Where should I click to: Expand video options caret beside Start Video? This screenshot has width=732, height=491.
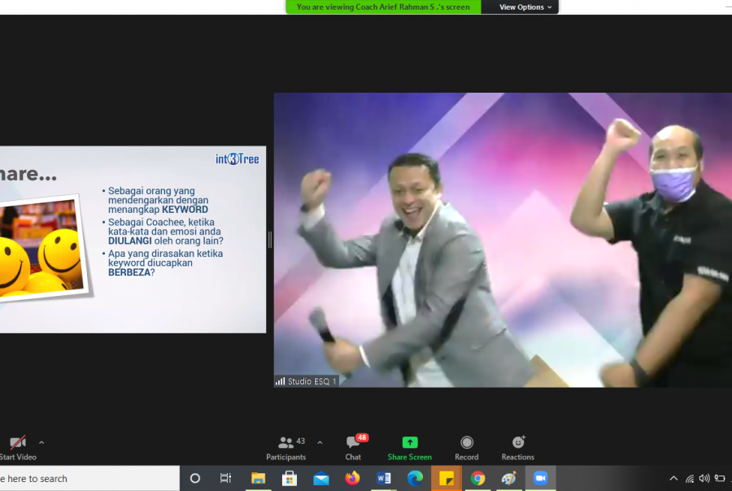coord(41,443)
